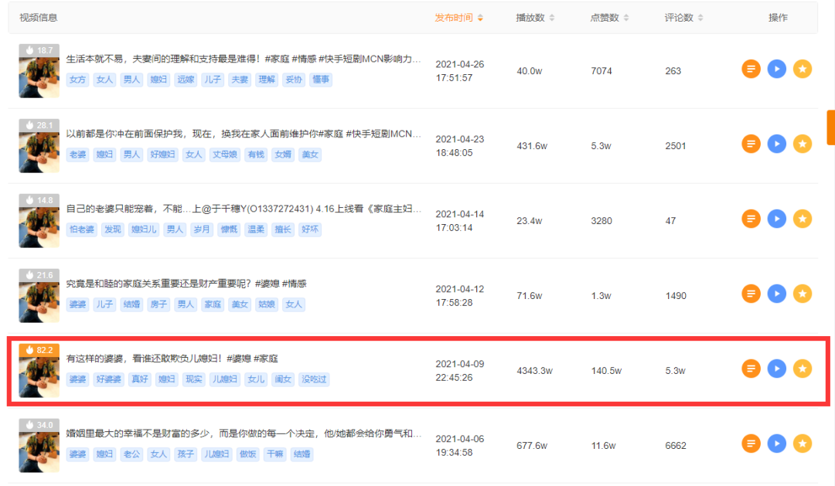Open details for the highlighted 82.2 hot video
This screenshot has width=835, height=486.
pyautogui.click(x=751, y=369)
